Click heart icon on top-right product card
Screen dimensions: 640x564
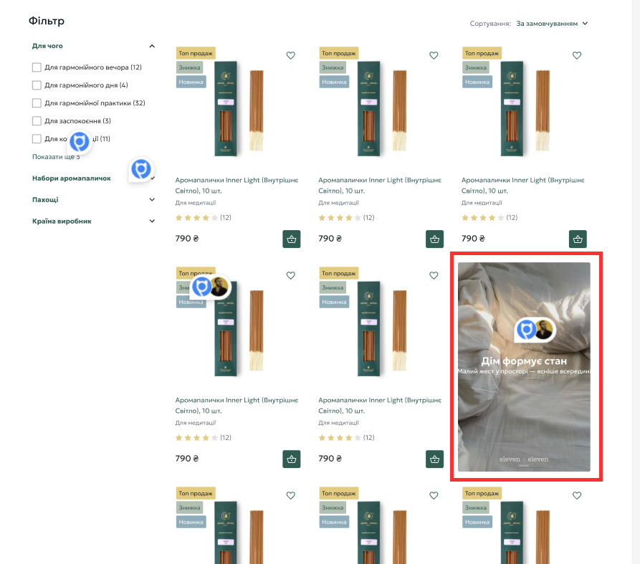(577, 55)
